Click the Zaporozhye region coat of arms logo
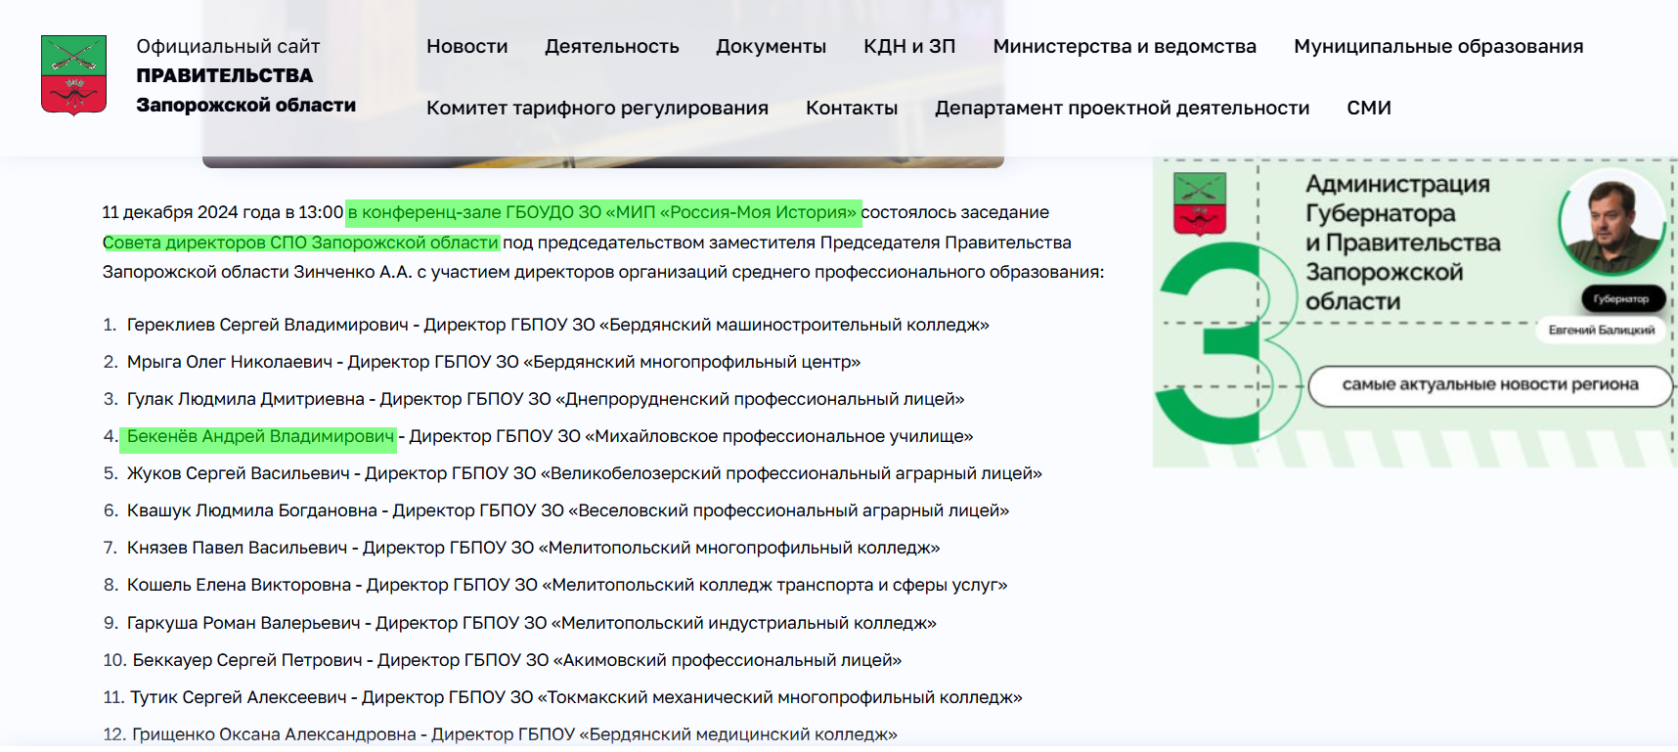The image size is (1678, 752). coord(73,75)
